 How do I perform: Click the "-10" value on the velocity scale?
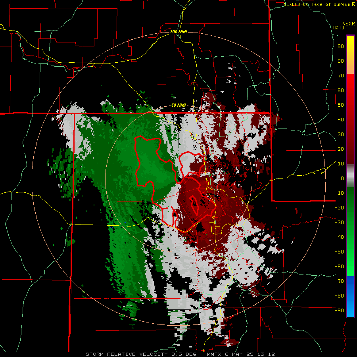pos(339,193)
